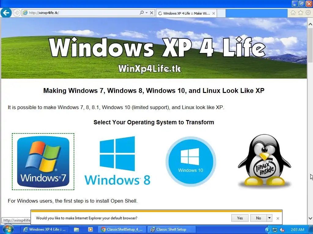Click the scrollbar up arrow

[310, 24]
